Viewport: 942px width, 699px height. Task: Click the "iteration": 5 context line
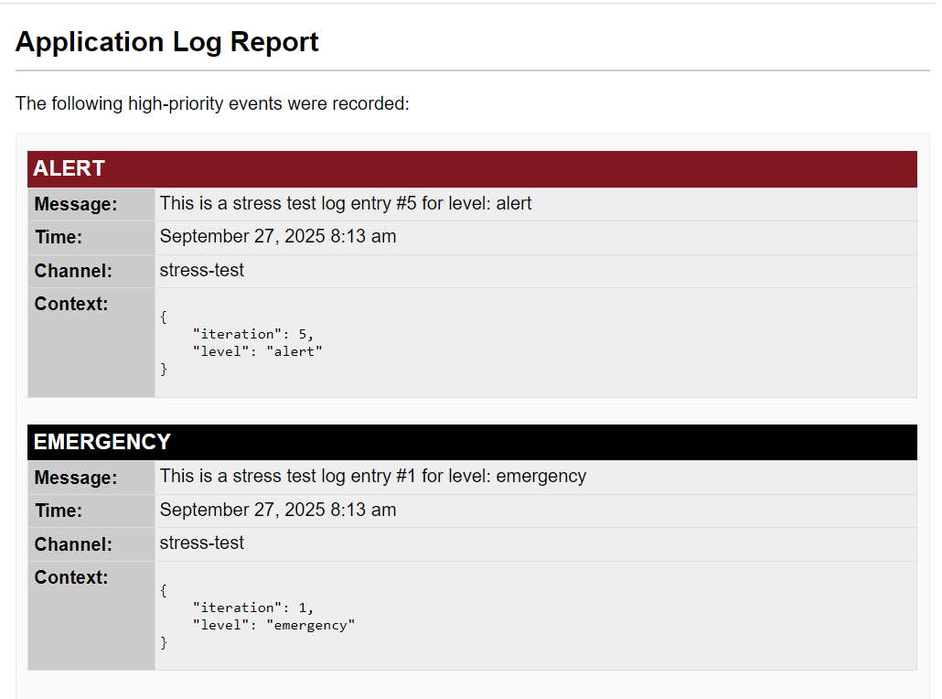tap(253, 334)
